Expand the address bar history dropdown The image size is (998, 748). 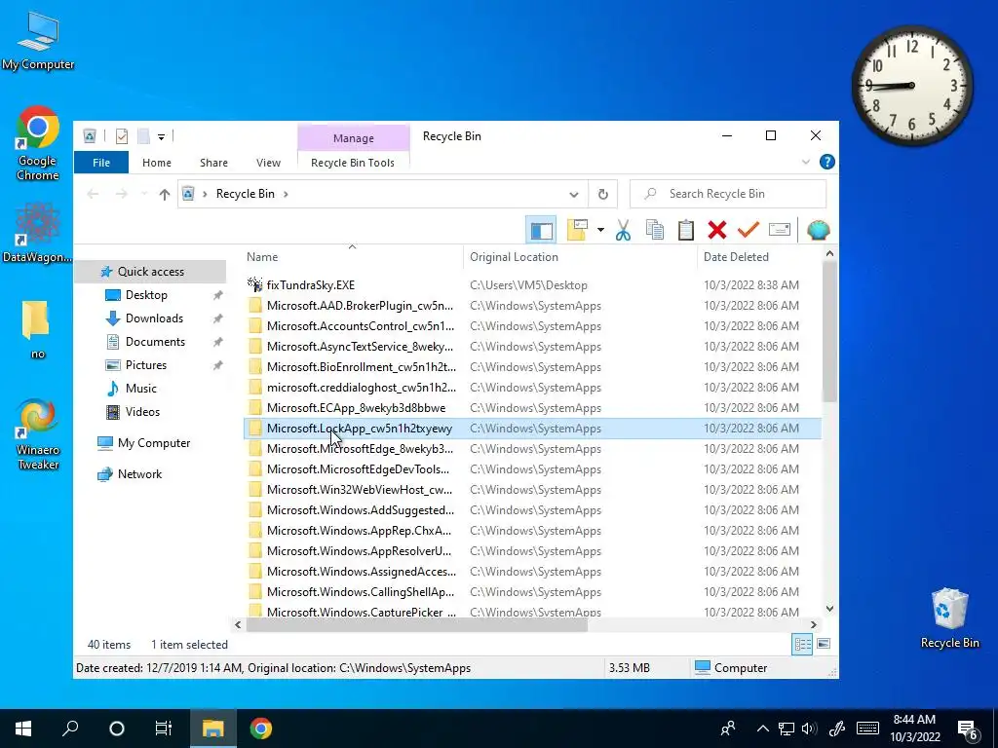click(x=573, y=194)
